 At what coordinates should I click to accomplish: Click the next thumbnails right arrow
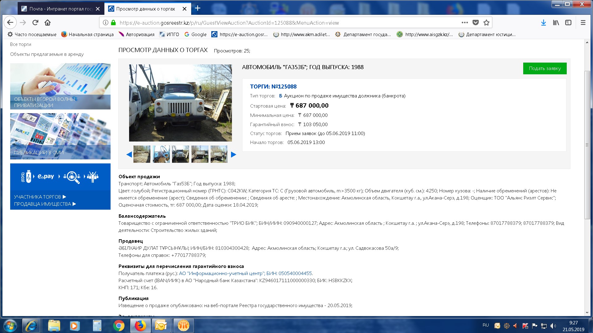[233, 154]
